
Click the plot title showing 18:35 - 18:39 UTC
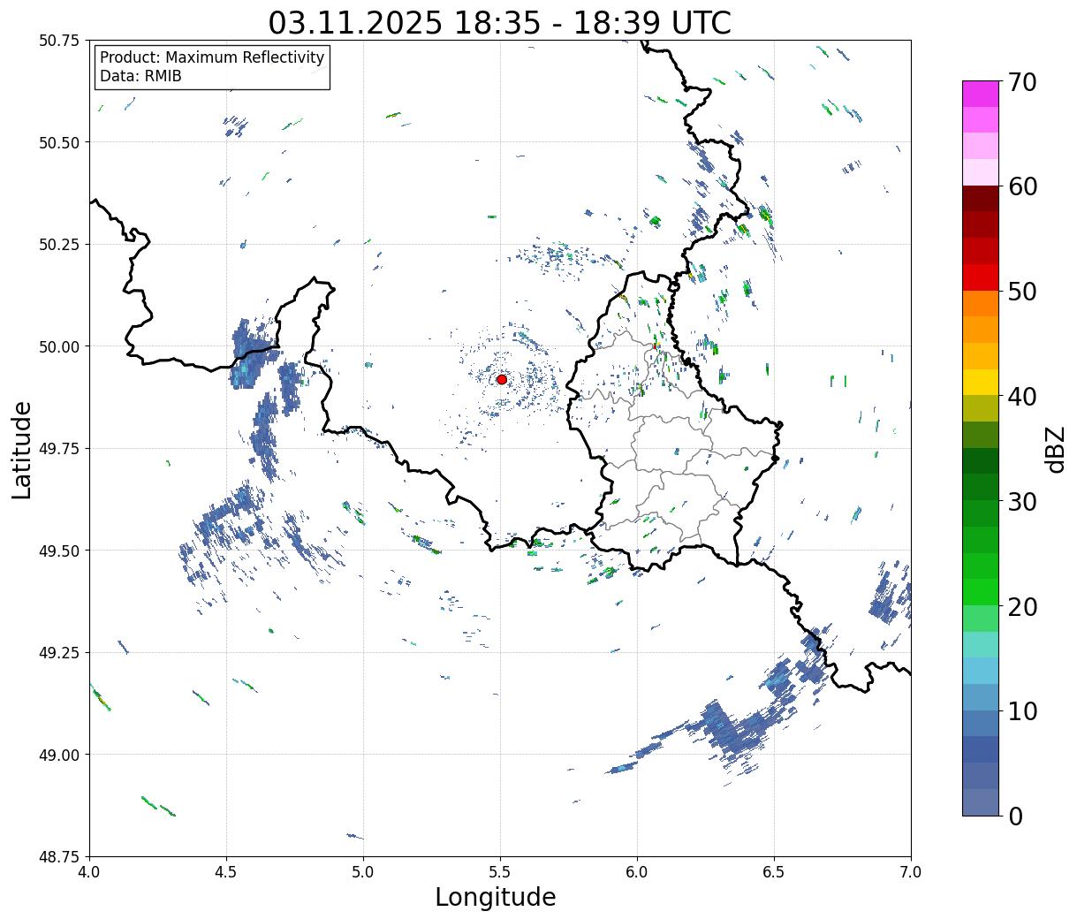[x=500, y=22]
